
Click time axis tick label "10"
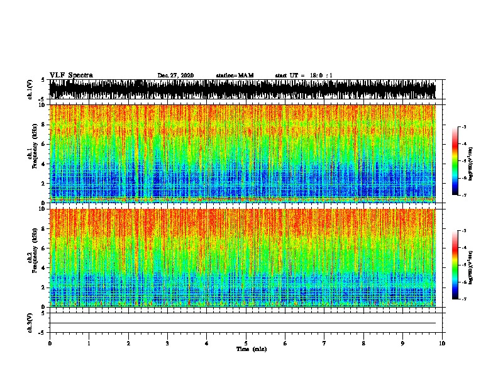pos(442,343)
